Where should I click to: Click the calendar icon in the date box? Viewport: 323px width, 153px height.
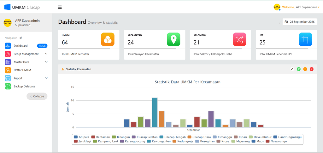pos(286,22)
